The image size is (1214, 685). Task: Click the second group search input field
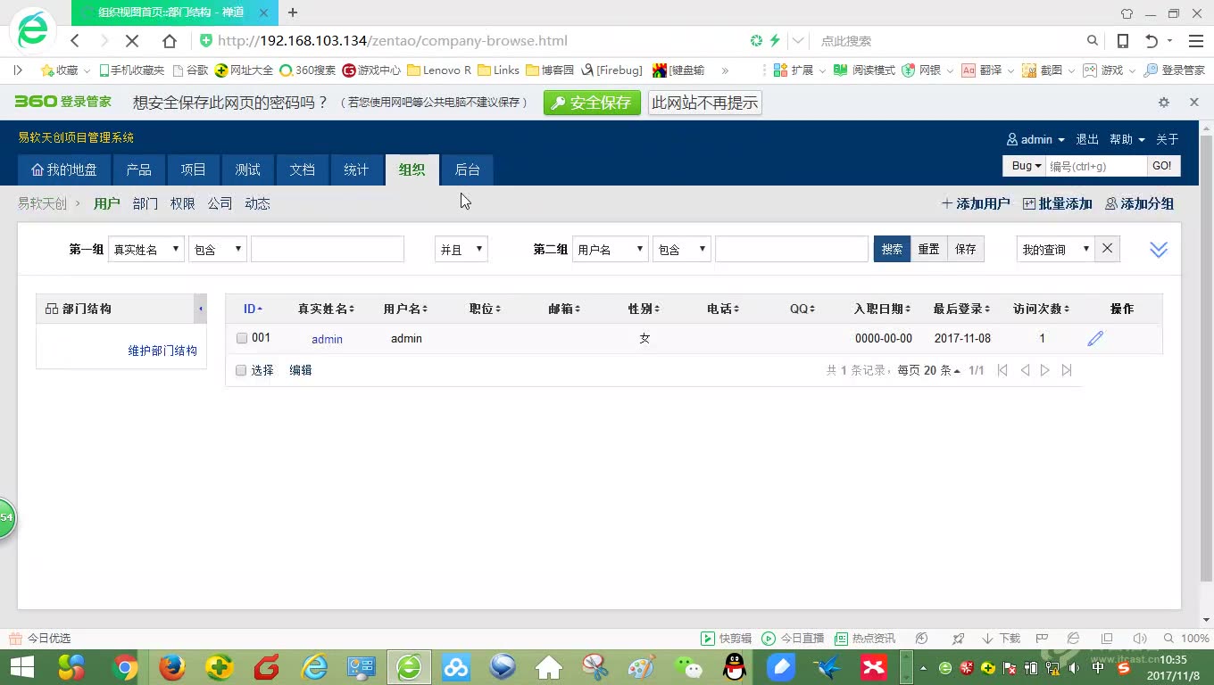click(791, 249)
